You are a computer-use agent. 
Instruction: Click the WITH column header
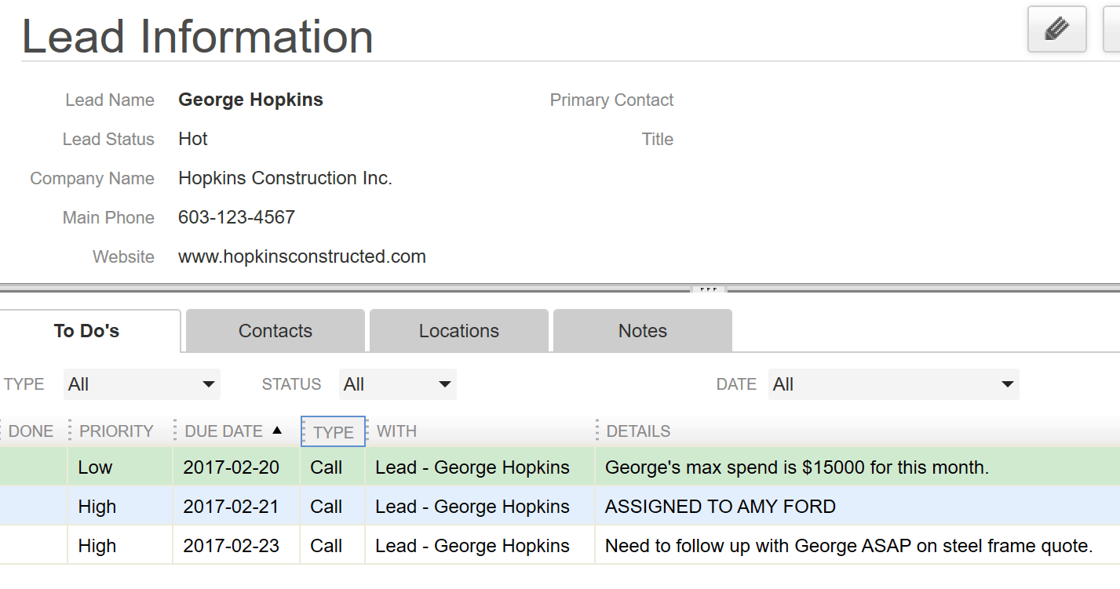tap(396, 431)
